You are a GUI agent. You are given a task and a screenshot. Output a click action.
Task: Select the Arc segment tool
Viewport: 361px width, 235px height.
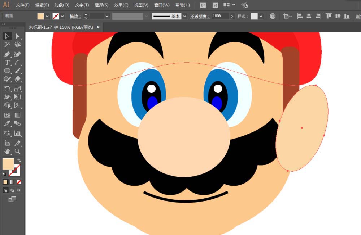coord(17,62)
